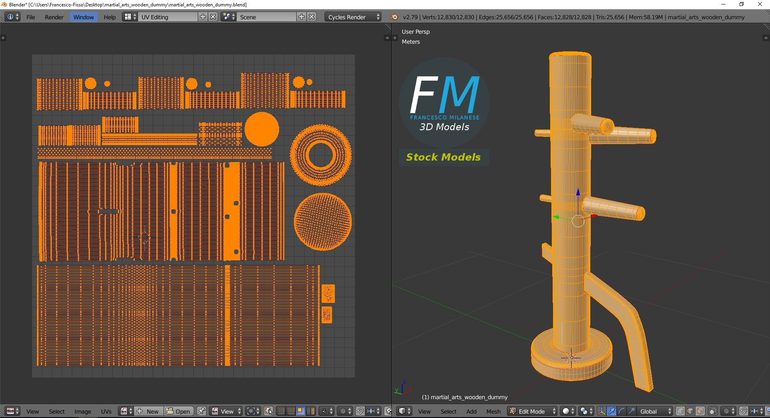
Task: Open the 3D viewport Mesh menu
Action: [x=493, y=412]
